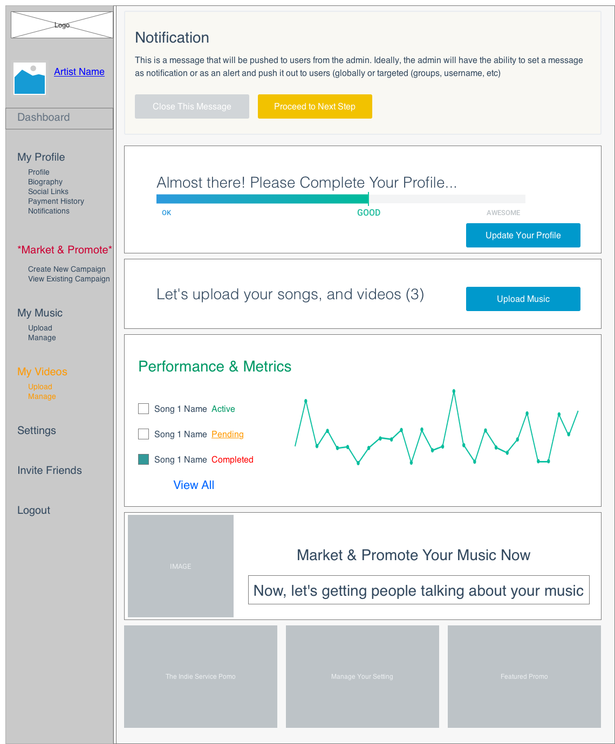Click the Artist Name link
This screenshot has height=744, width=615.
(x=79, y=72)
